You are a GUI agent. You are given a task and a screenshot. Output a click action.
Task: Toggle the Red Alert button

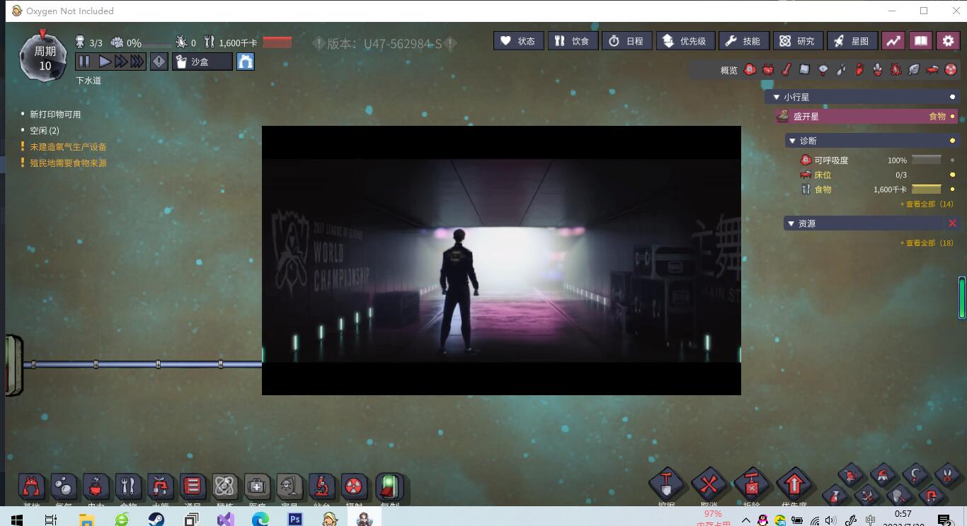coord(159,62)
